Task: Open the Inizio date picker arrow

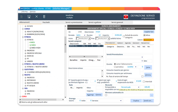Action: (x=89, y=39)
